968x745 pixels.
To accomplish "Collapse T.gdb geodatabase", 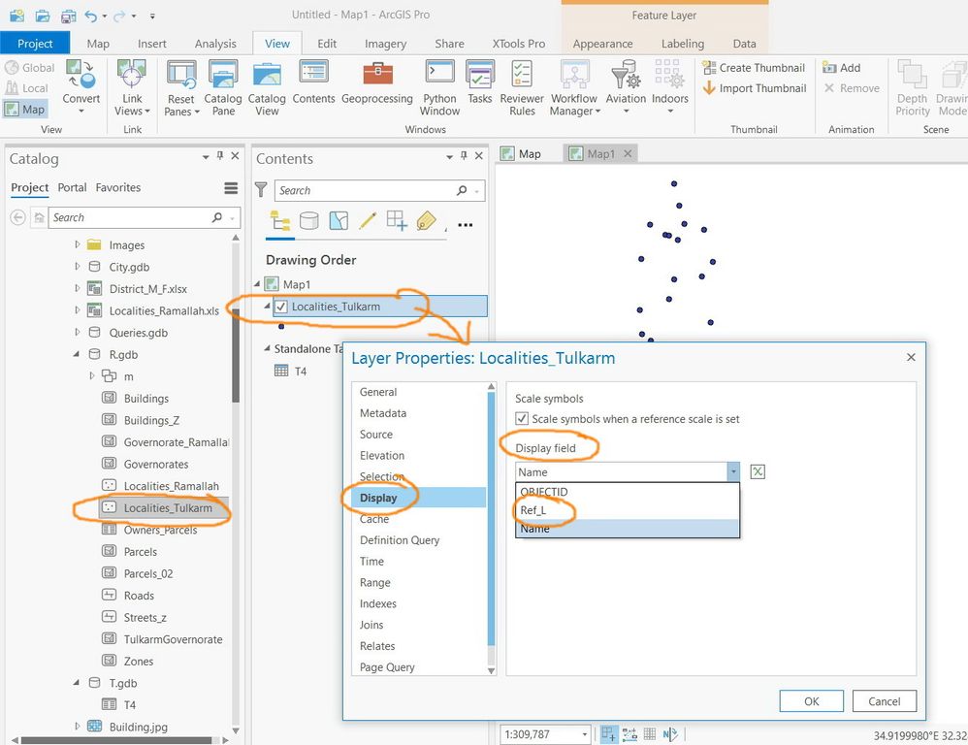I will 77,683.
